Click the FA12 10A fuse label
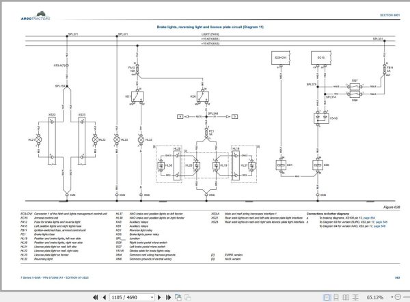The width and height of the screenshot is (410, 302). point(131,69)
